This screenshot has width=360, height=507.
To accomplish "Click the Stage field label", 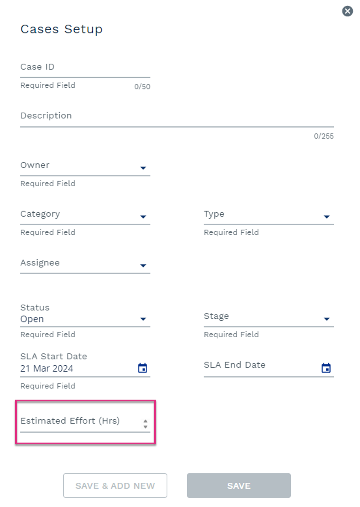I will 216,316.
